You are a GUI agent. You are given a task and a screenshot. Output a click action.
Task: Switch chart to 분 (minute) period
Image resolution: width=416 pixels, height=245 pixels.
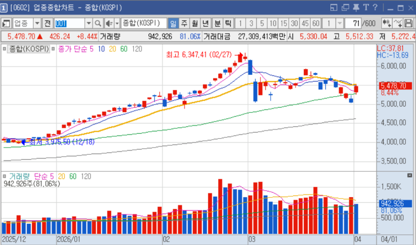(x=217, y=23)
